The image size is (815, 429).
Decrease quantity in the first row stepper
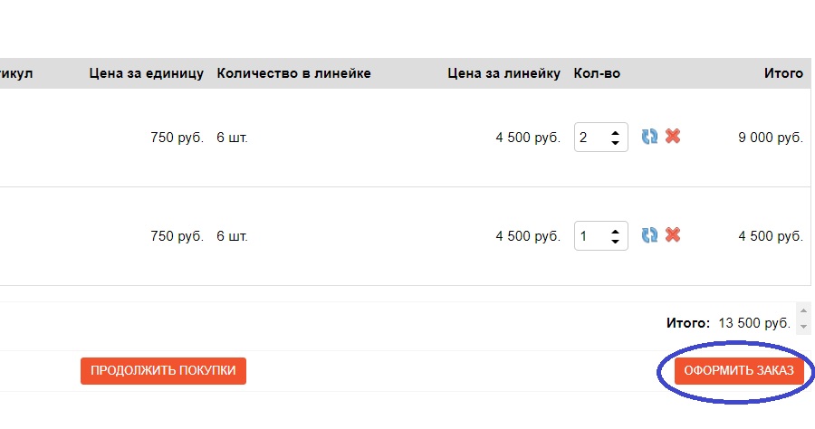point(616,142)
